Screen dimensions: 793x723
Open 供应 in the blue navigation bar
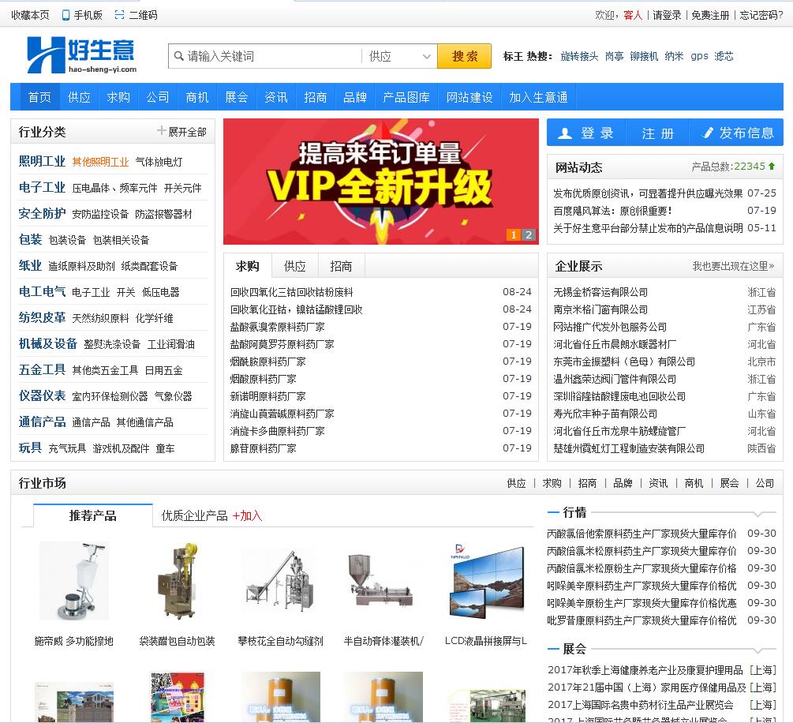point(79,97)
